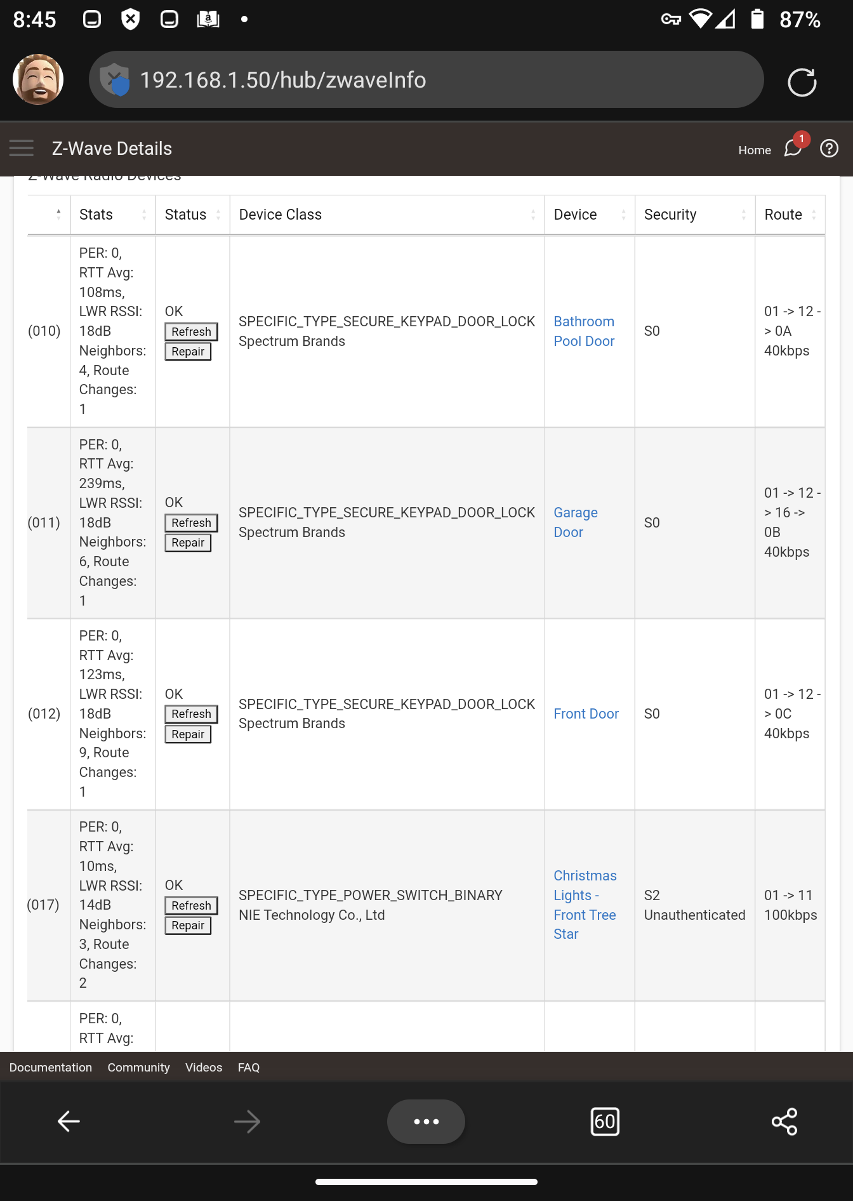Viewport: 853px width, 1201px height.
Task: Repair node 017 Christmas Lights
Action: pyautogui.click(x=188, y=926)
